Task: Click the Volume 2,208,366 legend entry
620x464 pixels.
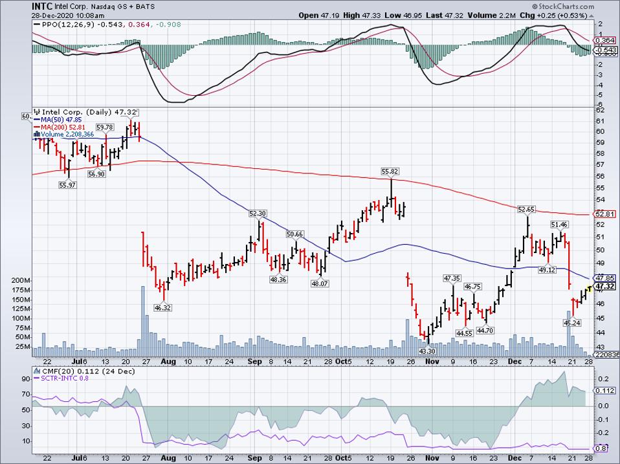Action: click(67, 135)
